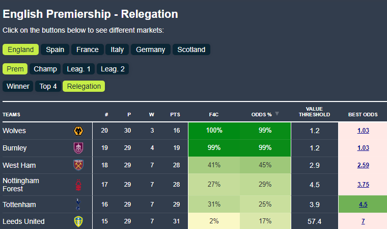Viewport: 387px width, 229px height.
Task: Click the Nottingham Forest club crest
Action: coord(78,184)
